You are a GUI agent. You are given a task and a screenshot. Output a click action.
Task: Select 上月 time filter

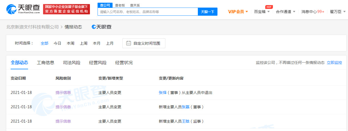point(110,43)
